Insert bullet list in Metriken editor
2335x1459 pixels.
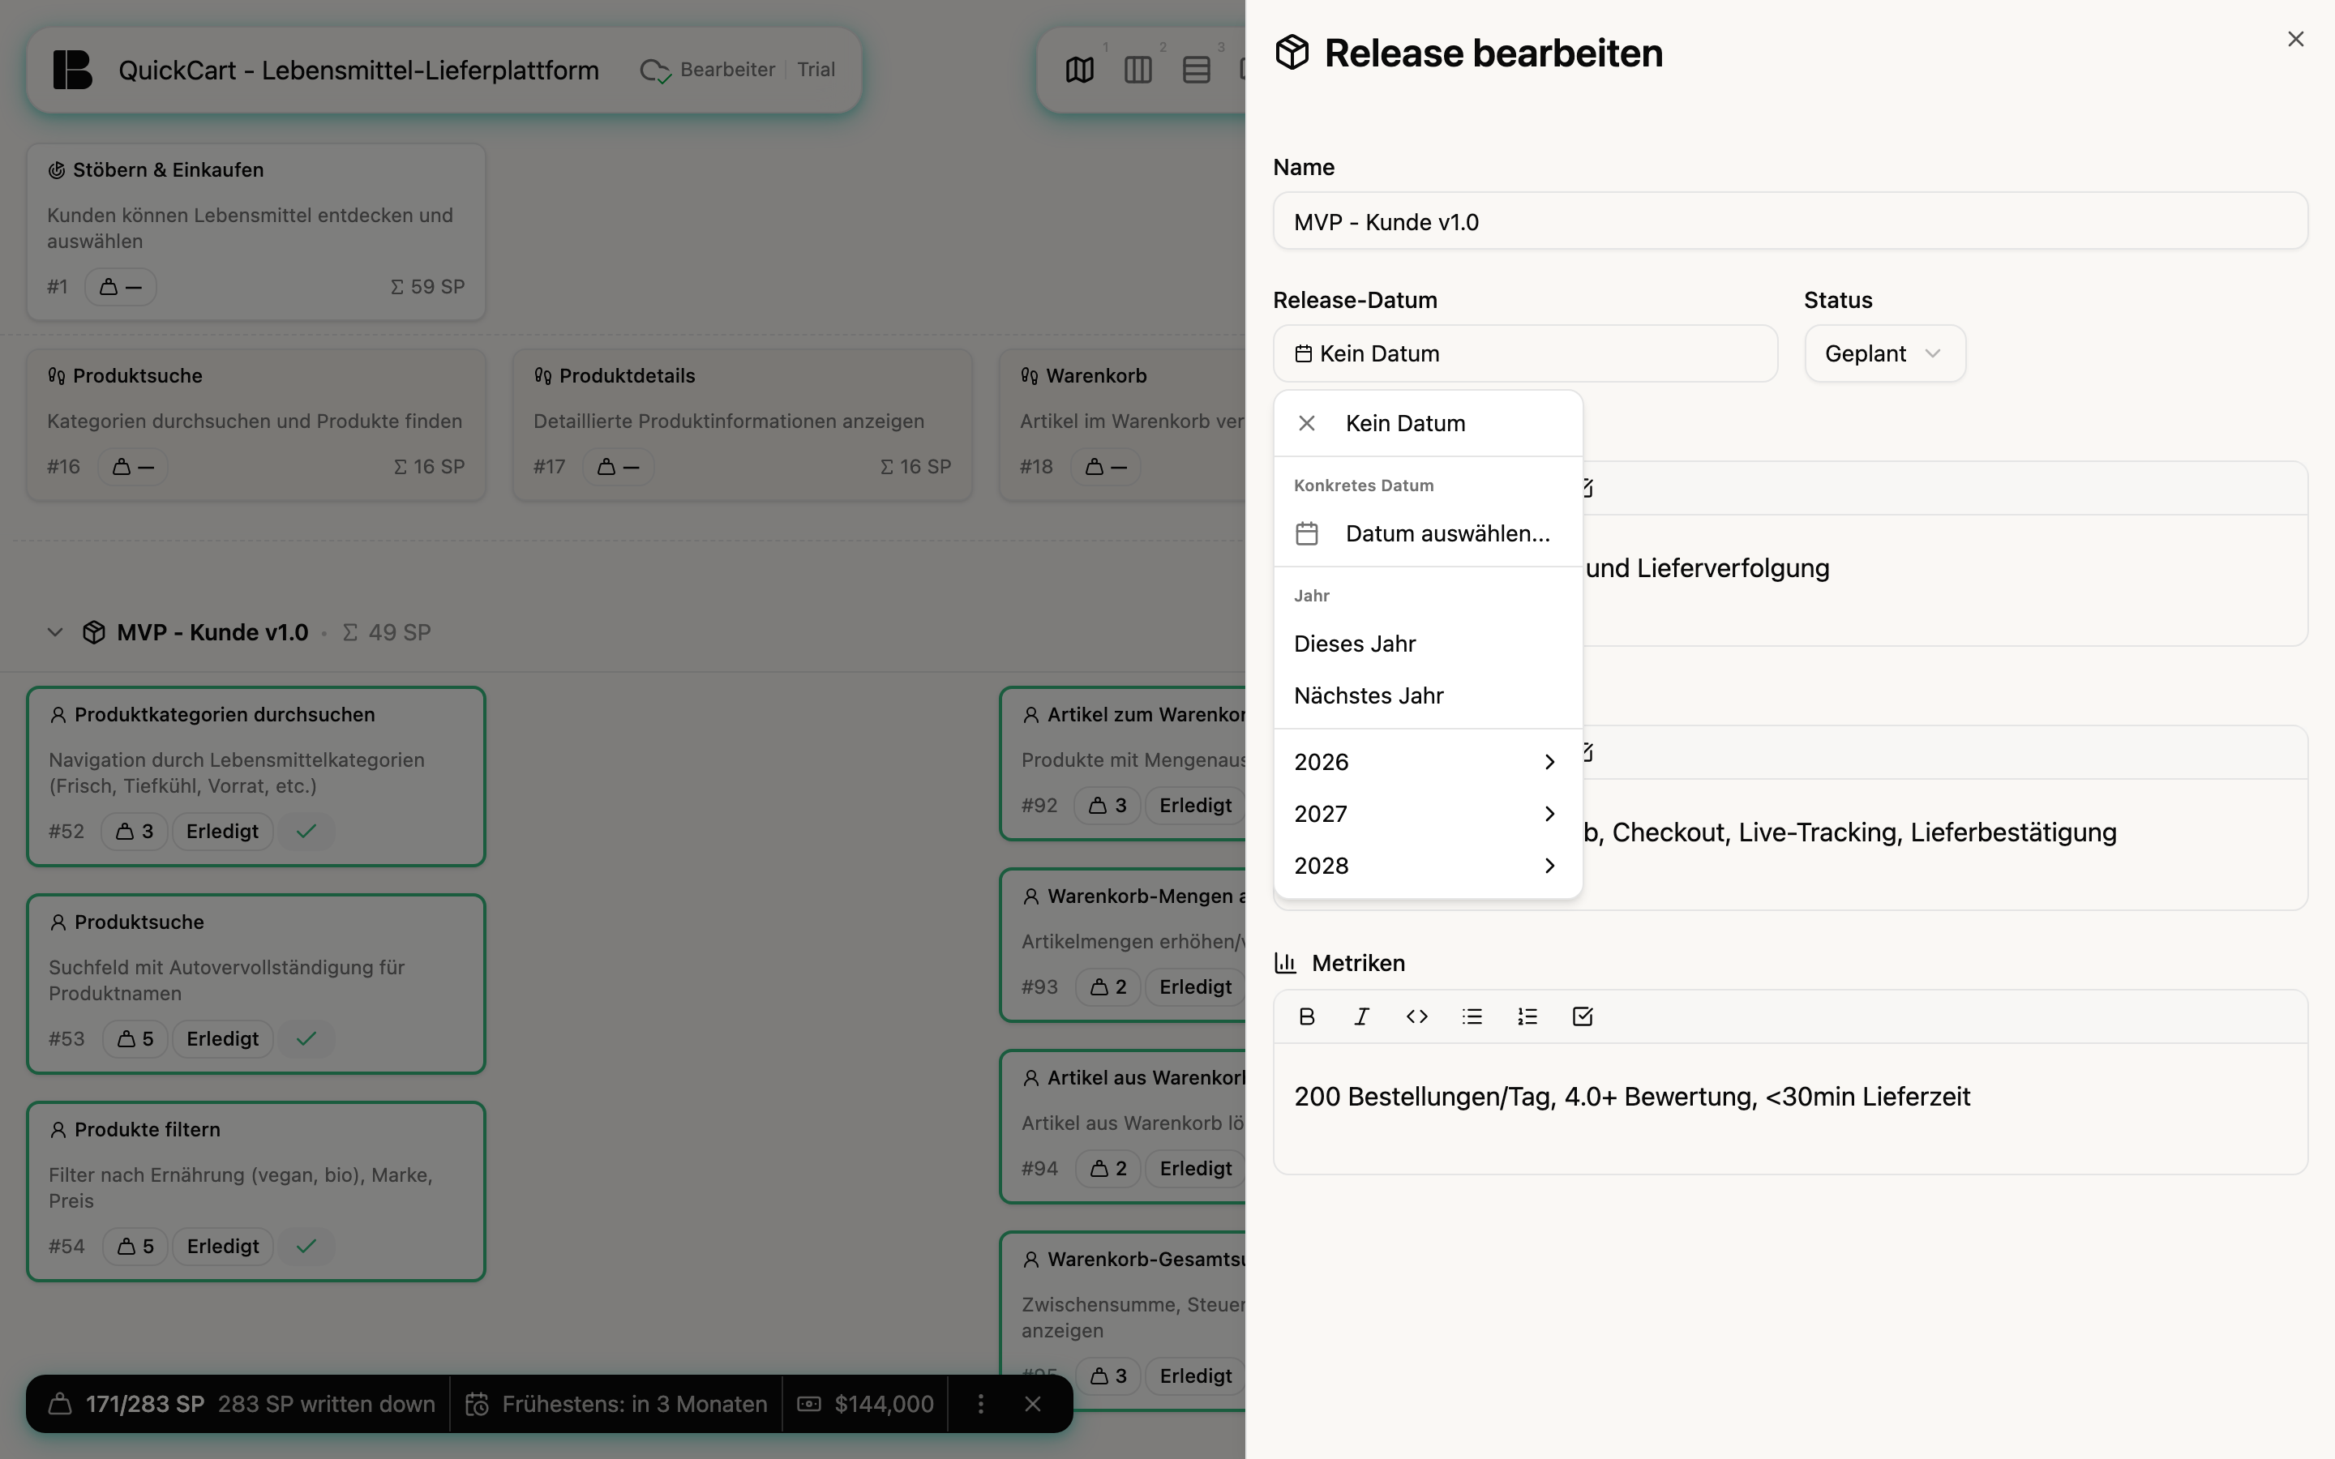point(1472,1016)
